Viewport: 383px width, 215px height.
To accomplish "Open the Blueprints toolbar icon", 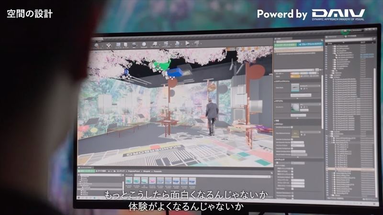I will [155, 44].
